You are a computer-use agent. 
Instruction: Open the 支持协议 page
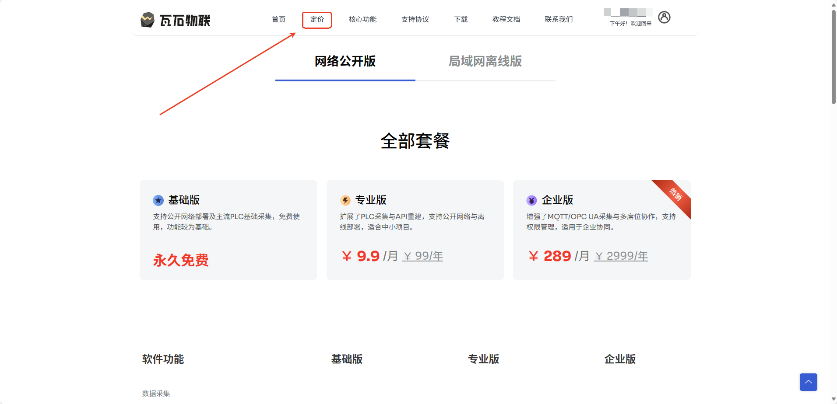click(x=415, y=20)
